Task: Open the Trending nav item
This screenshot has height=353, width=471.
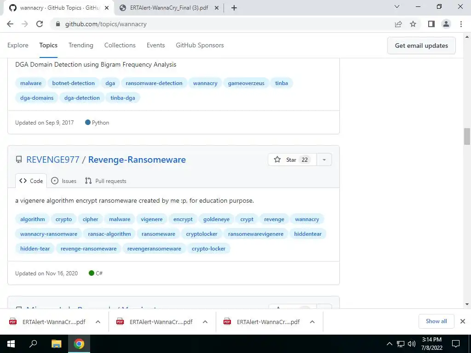Action: pyautogui.click(x=81, y=46)
